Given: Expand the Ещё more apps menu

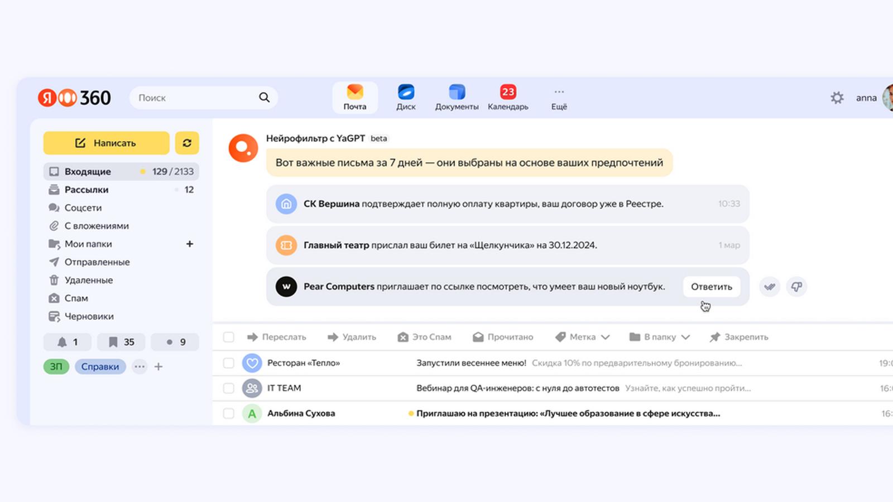Looking at the screenshot, I should click(559, 98).
